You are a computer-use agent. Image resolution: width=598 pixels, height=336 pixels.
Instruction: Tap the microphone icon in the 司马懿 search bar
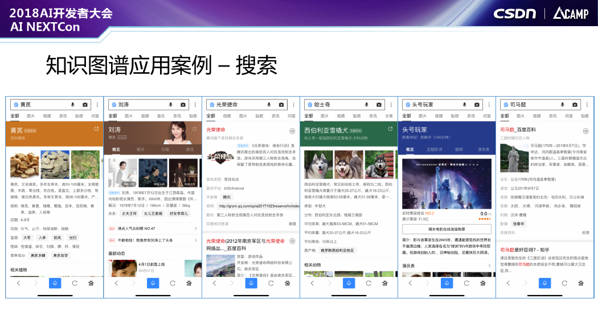563,105
